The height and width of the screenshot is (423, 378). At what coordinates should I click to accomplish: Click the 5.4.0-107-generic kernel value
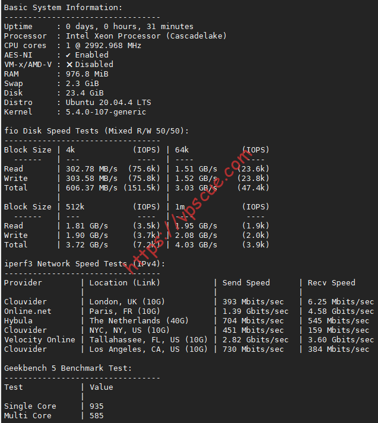point(106,112)
